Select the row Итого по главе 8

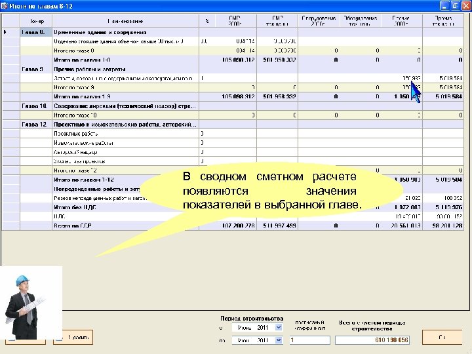[x=232, y=50]
